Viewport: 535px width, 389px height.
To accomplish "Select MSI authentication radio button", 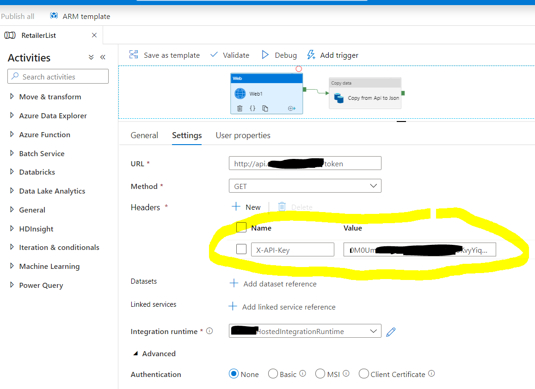I will 320,374.
